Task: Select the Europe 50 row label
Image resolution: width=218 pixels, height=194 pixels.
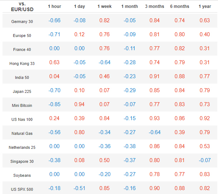Action: 22,36
